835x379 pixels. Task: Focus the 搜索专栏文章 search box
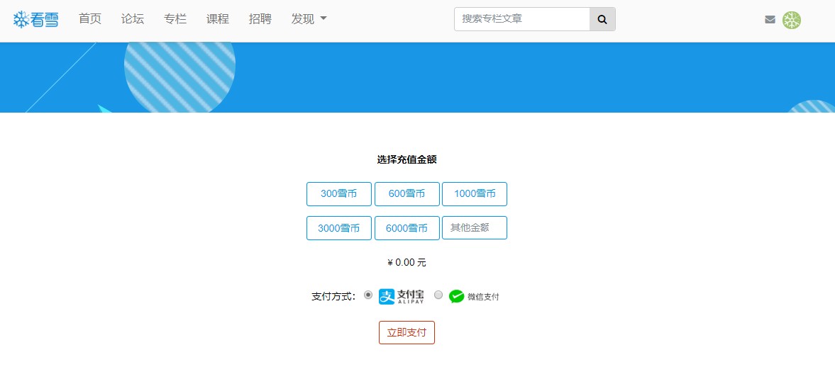pos(522,19)
